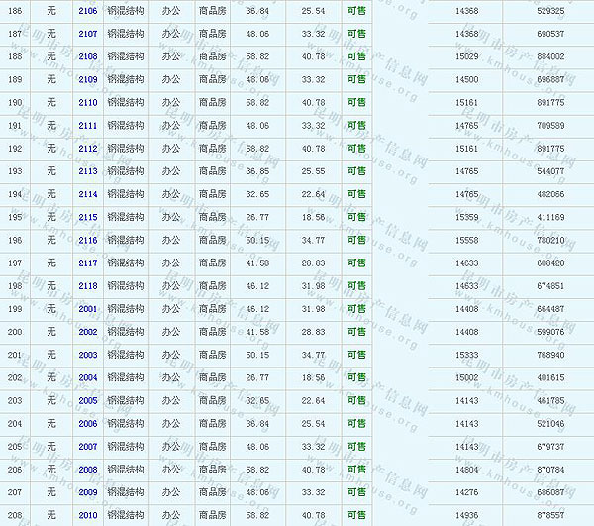The width and height of the screenshot is (594, 526).
Task: Open room number 2106 link
Action: point(88,11)
